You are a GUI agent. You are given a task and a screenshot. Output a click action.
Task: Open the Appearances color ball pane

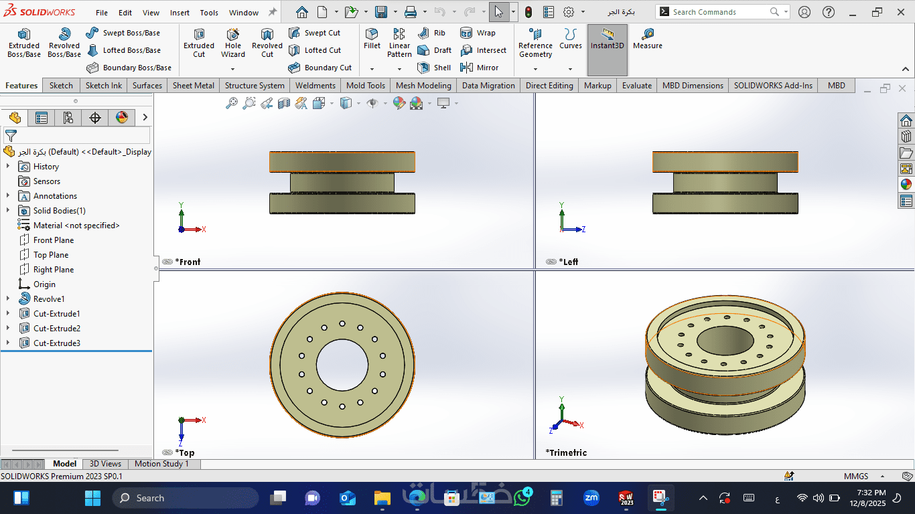(906, 185)
